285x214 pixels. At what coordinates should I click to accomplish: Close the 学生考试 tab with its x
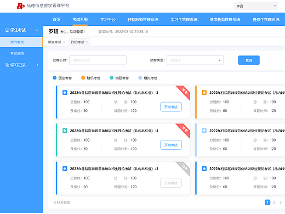coord(64,42)
